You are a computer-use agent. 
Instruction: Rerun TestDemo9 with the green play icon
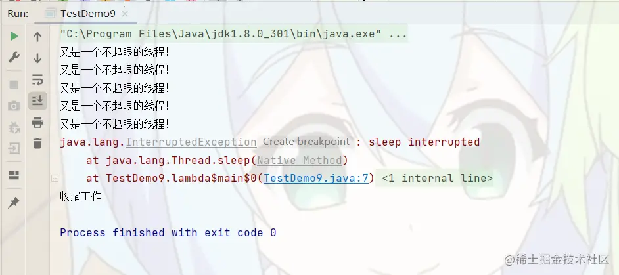click(14, 37)
